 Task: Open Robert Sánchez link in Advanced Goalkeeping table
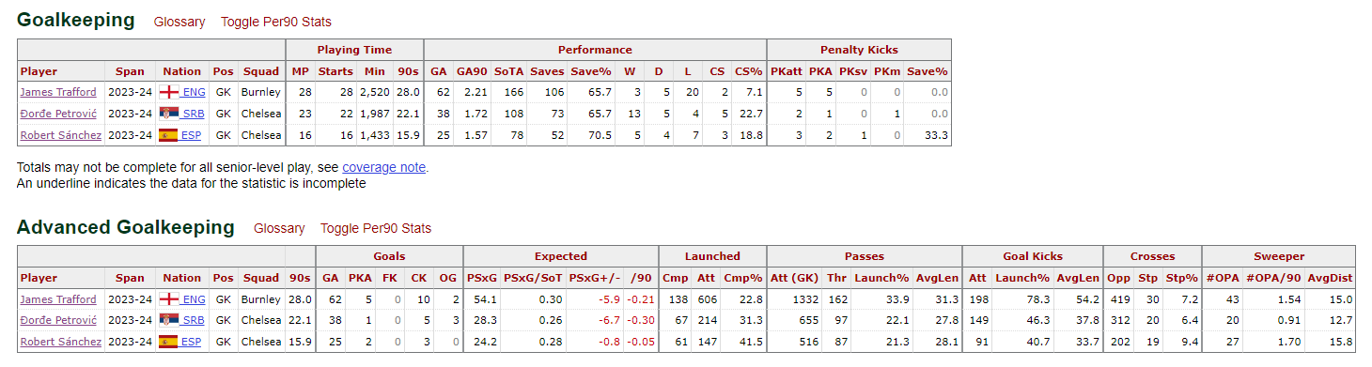60,343
